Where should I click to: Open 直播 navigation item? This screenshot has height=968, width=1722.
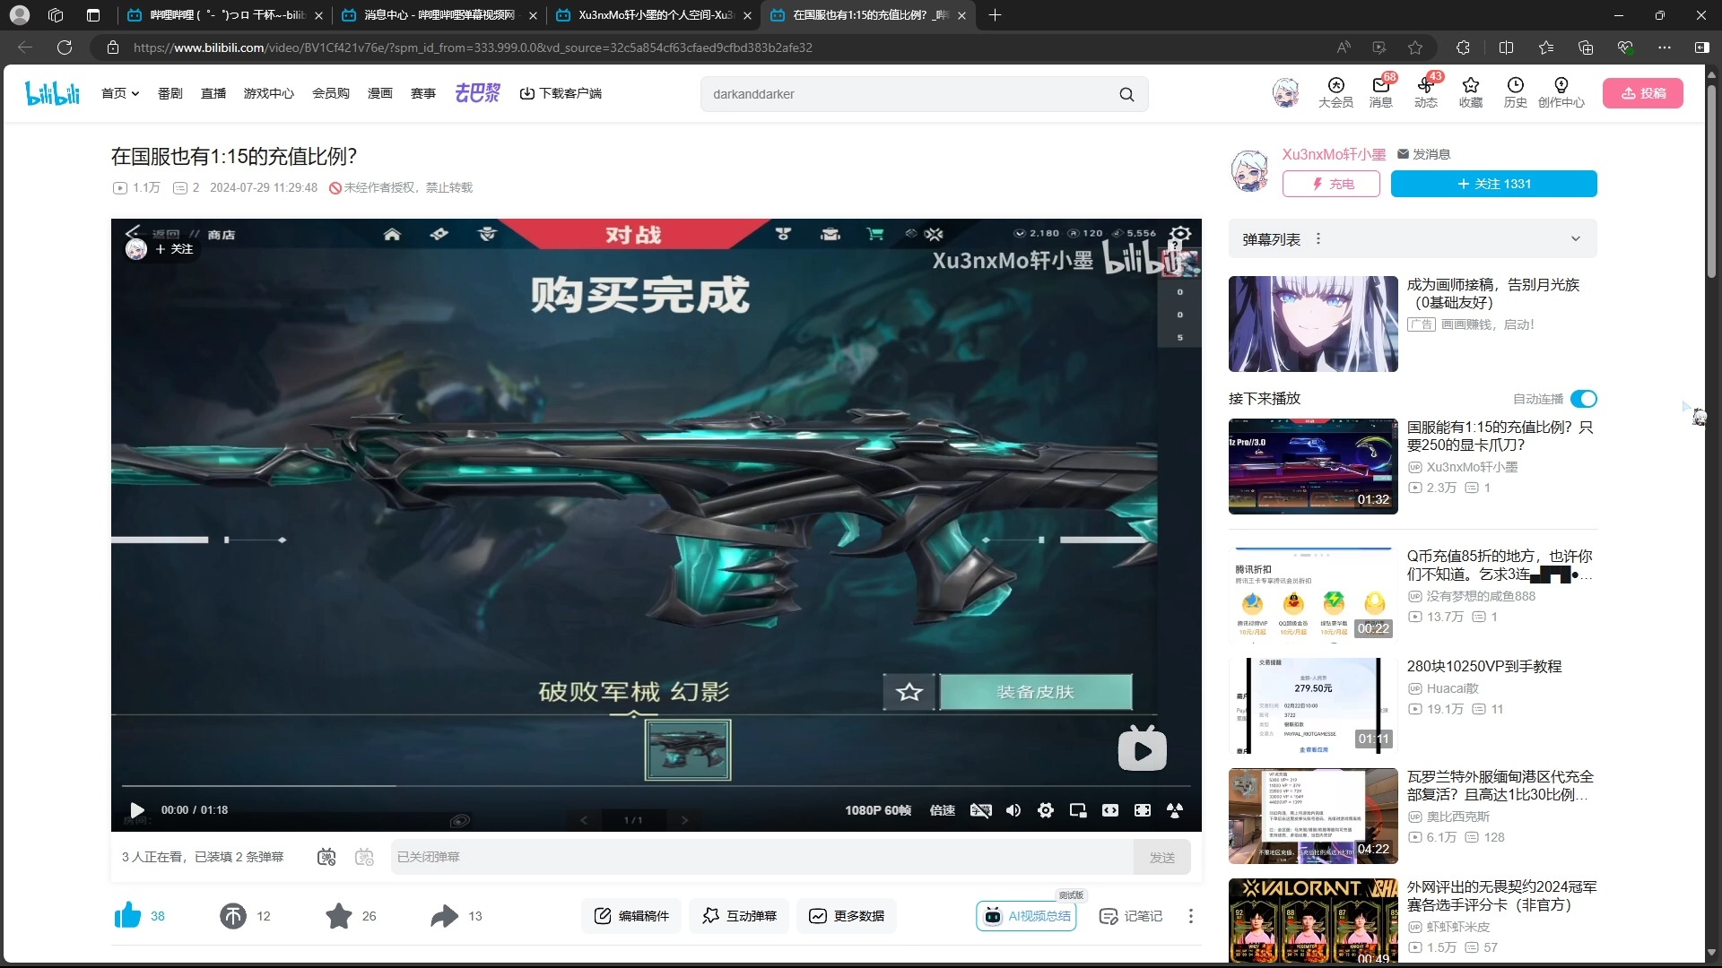coord(213,93)
